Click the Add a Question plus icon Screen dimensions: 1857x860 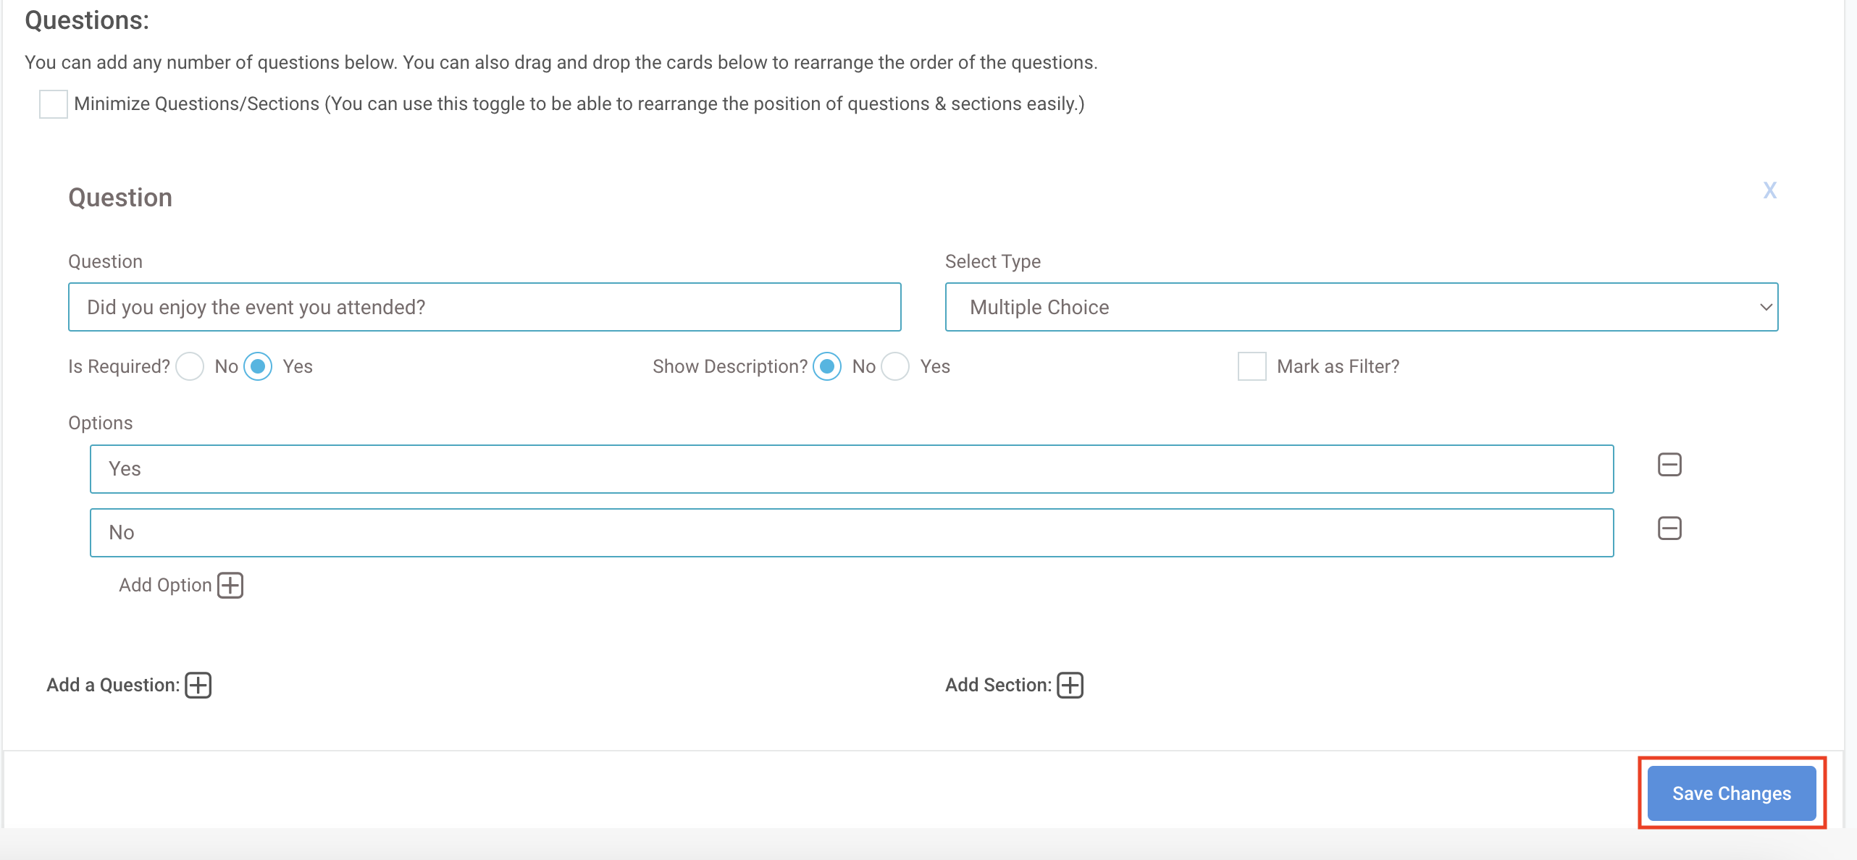[x=198, y=685]
